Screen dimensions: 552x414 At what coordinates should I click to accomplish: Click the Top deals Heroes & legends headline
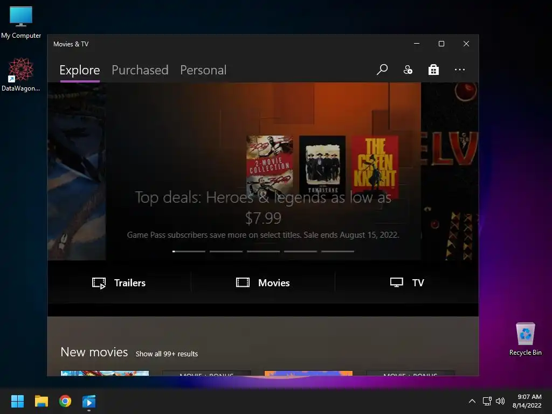pyautogui.click(x=263, y=208)
